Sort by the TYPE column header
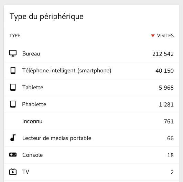 tap(15, 36)
